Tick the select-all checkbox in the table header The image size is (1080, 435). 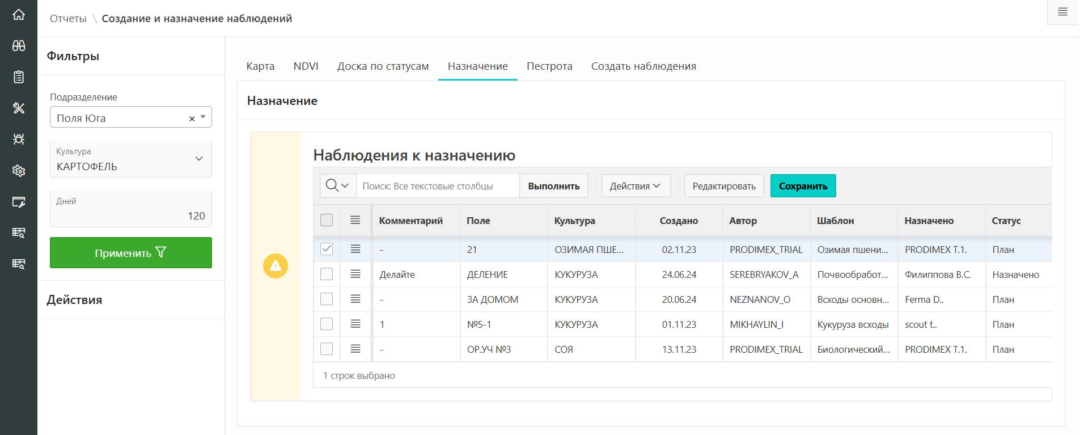(x=327, y=220)
